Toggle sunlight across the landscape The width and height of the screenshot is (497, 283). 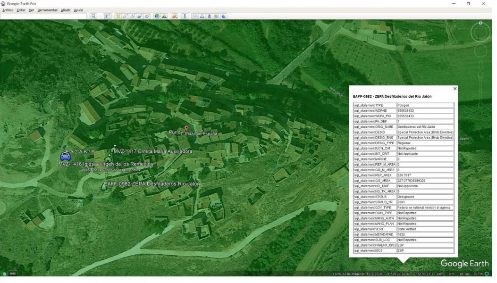tap(164, 16)
